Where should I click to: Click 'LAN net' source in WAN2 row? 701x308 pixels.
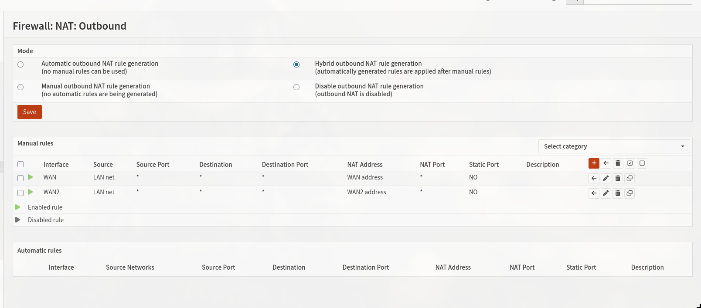(104, 192)
